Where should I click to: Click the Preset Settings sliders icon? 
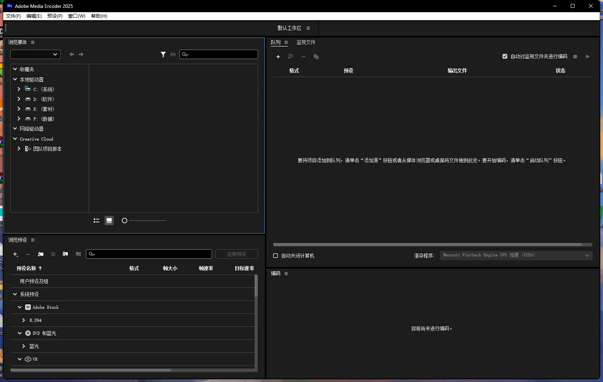pyautogui.click(x=53, y=254)
